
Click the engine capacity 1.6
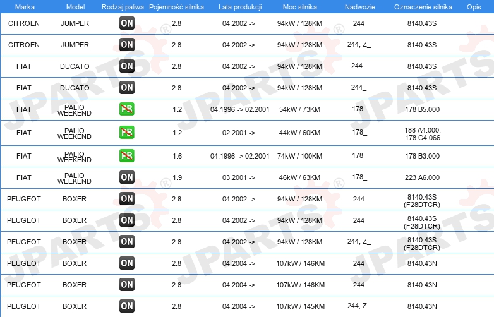pyautogui.click(x=177, y=156)
